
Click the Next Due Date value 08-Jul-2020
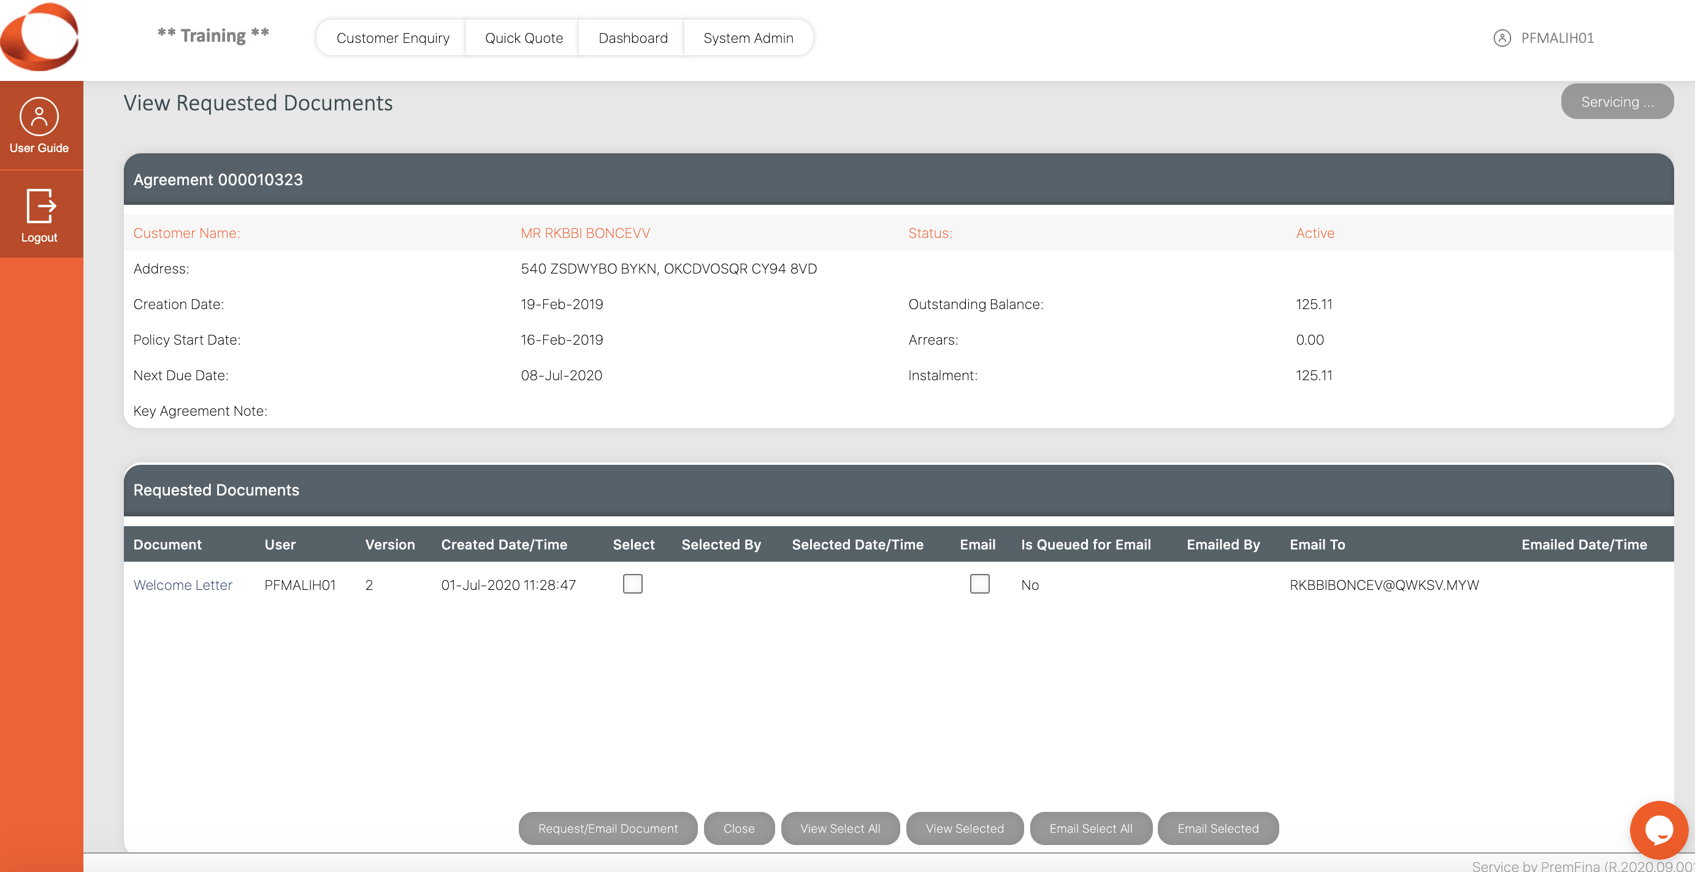(561, 375)
